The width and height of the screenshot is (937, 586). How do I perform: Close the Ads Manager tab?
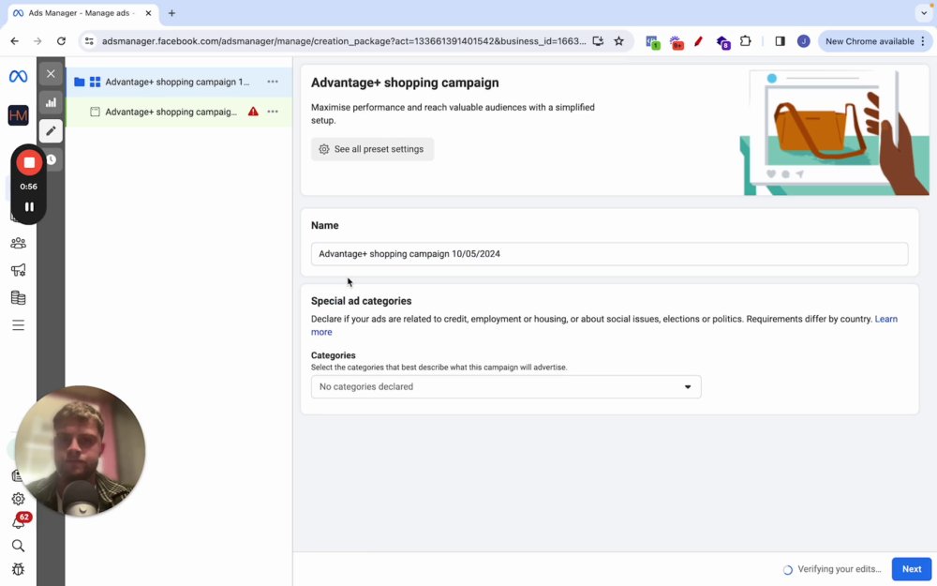coord(148,13)
